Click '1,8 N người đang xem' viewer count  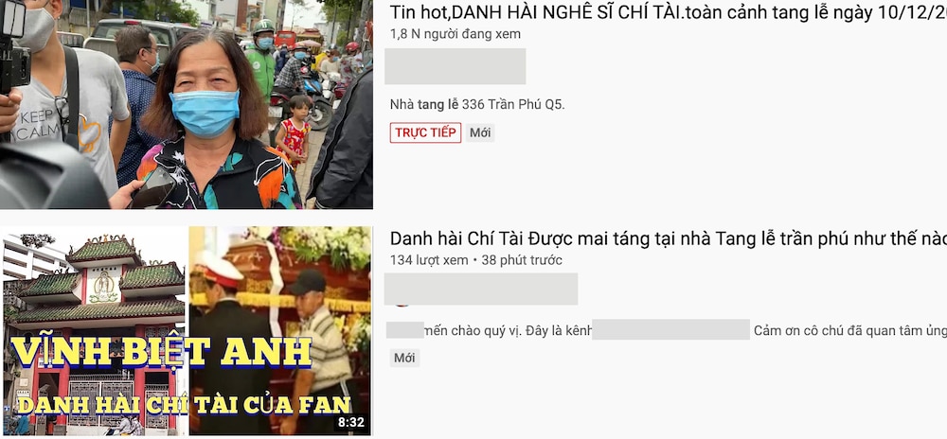pos(455,34)
